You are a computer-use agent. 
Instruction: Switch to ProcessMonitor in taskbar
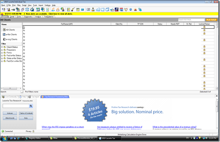[85, 138]
